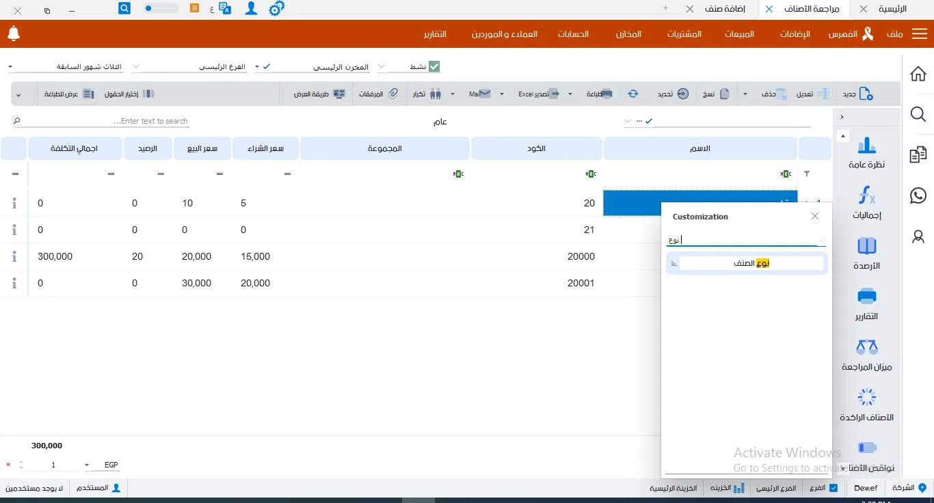Image resolution: width=934 pixels, height=503 pixels.
Task: Expand the EGP currency dropdown
Action: click(87, 465)
